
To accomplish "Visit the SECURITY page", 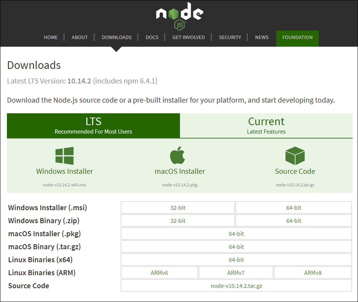I will pyautogui.click(x=230, y=37).
